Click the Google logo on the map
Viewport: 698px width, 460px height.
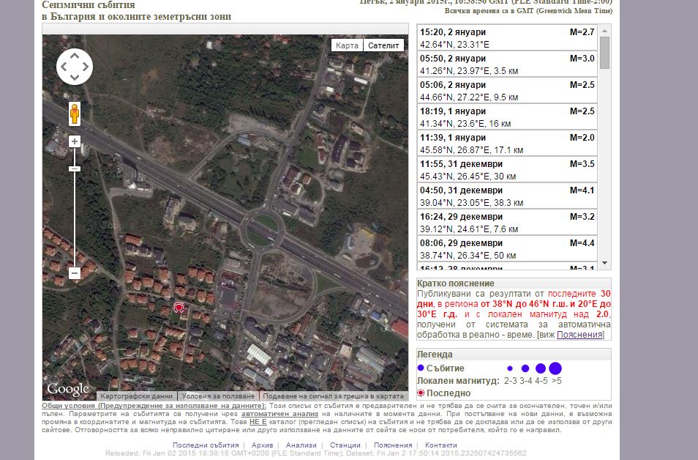pyautogui.click(x=68, y=389)
